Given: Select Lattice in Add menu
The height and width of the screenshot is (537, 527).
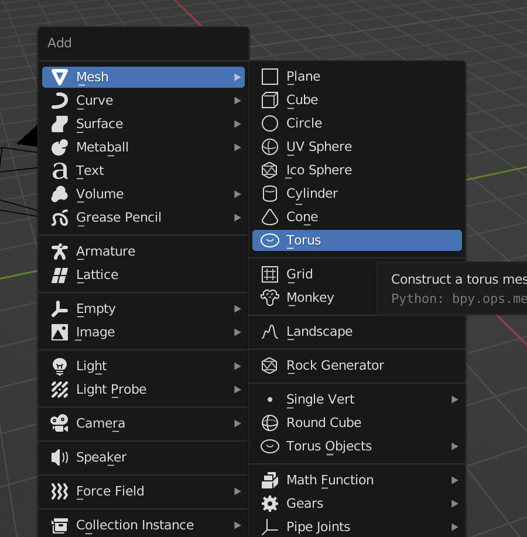Looking at the screenshot, I should (x=143, y=275).
